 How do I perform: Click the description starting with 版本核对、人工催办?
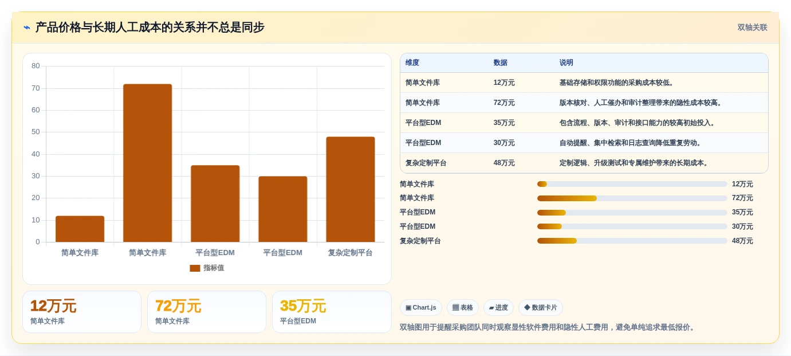click(642, 103)
